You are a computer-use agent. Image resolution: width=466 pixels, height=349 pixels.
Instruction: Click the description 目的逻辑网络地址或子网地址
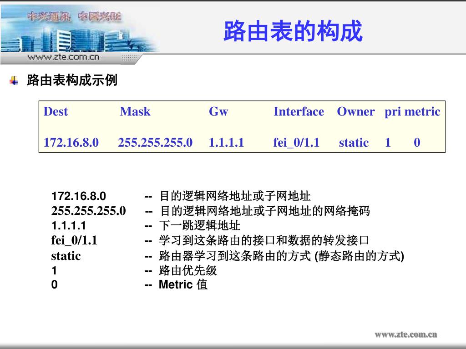point(235,196)
